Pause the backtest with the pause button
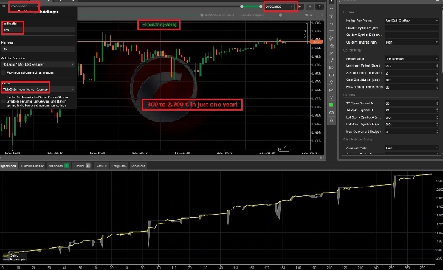The width and height of the screenshot is (443, 270). pyautogui.click(x=309, y=7)
